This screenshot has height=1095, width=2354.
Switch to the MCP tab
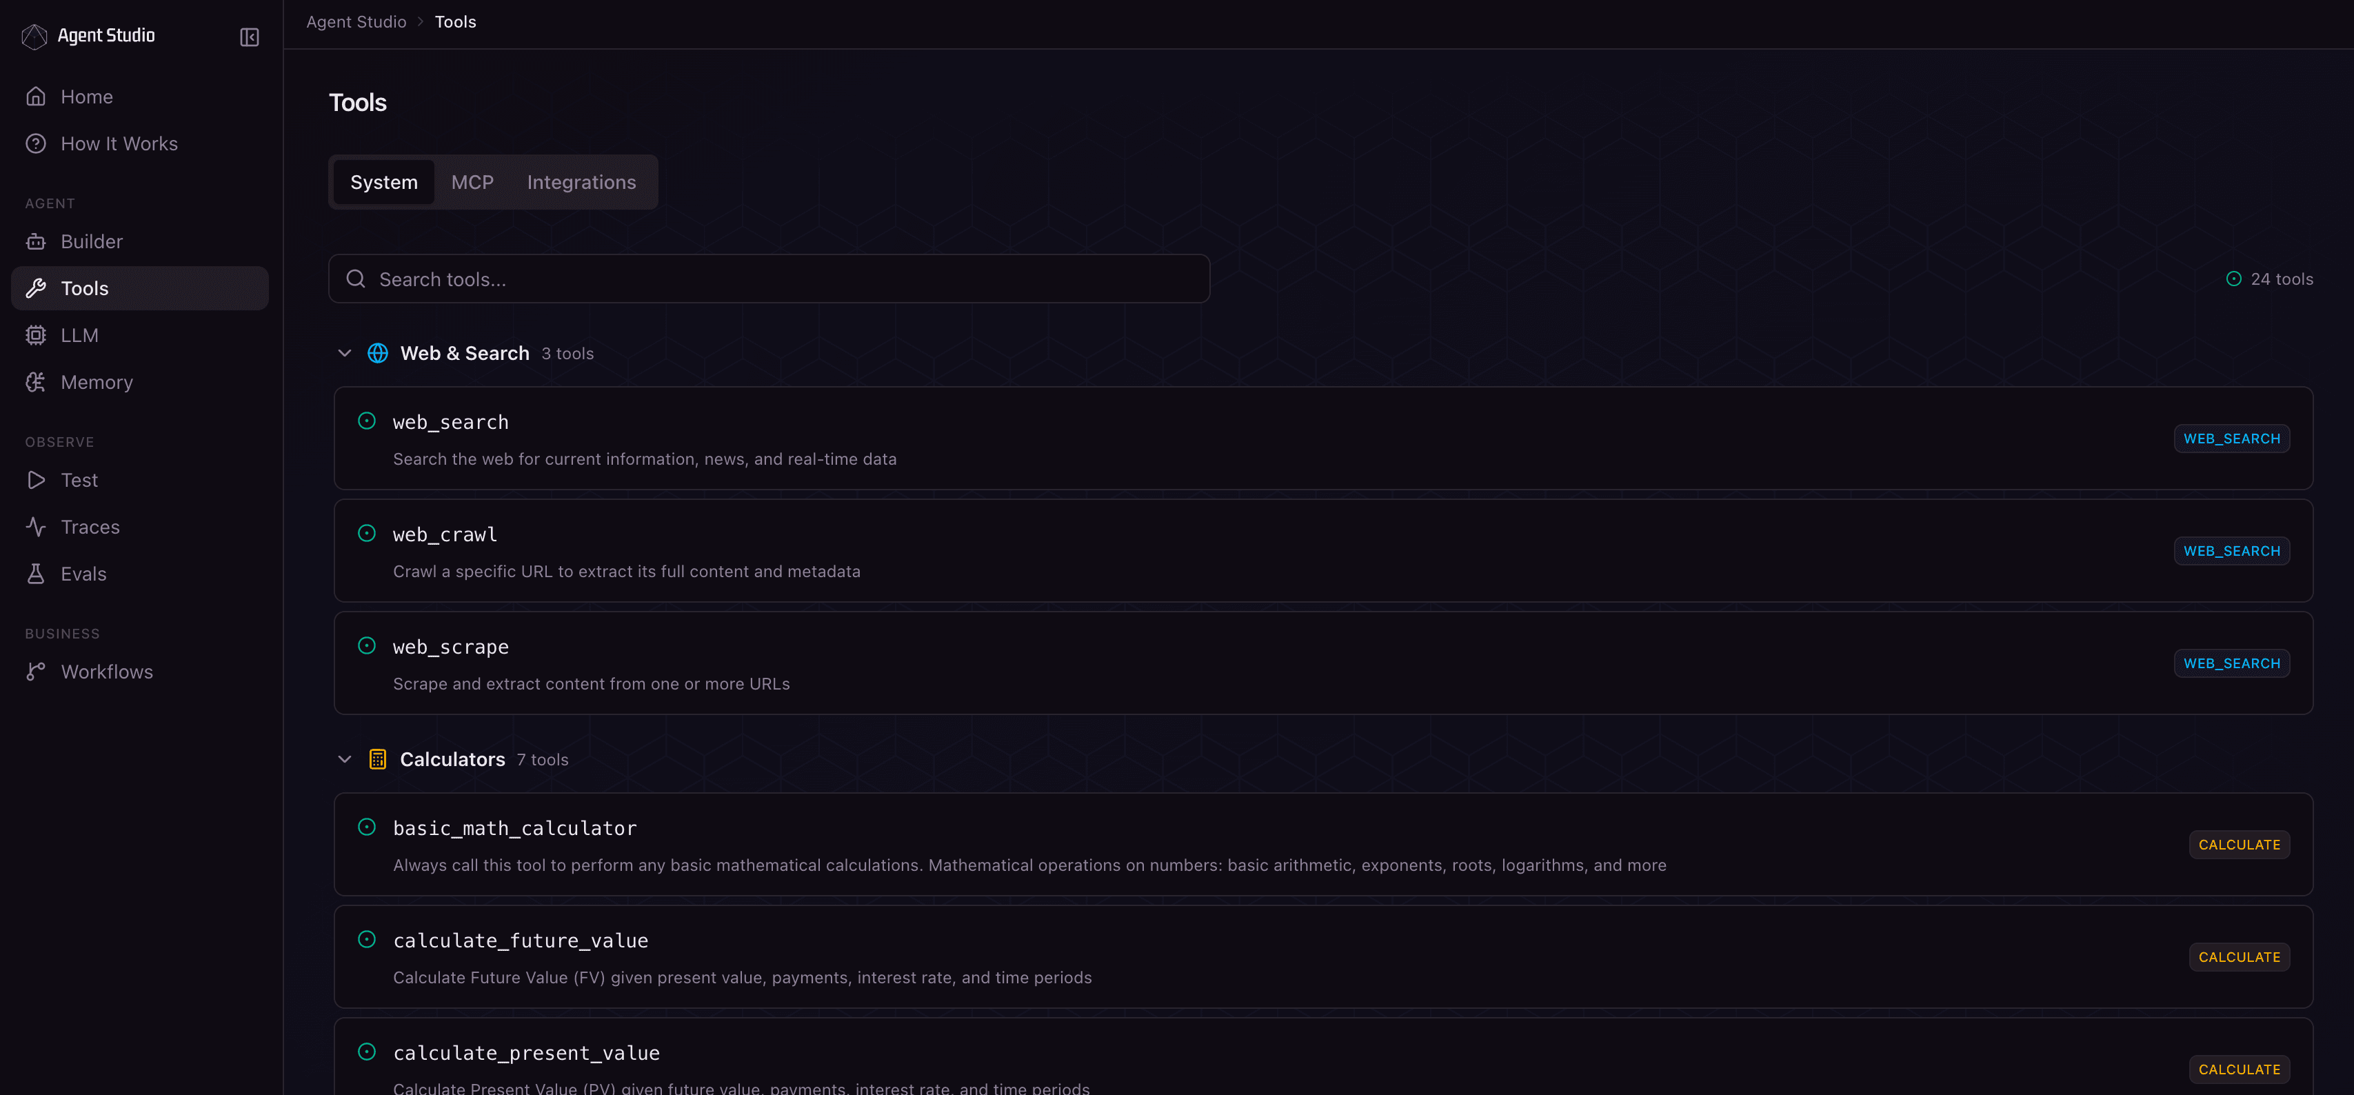472,182
